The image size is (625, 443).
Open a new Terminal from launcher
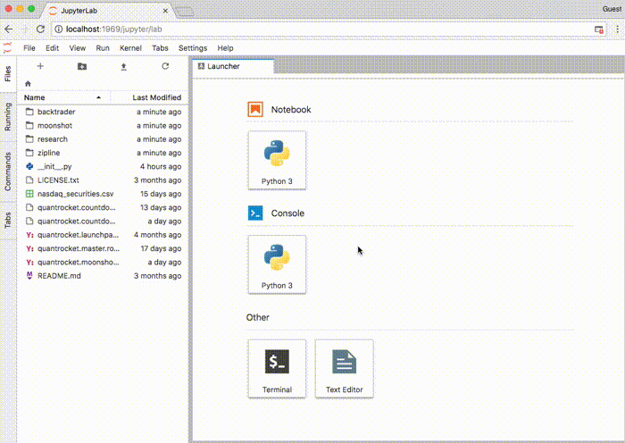[x=277, y=369]
